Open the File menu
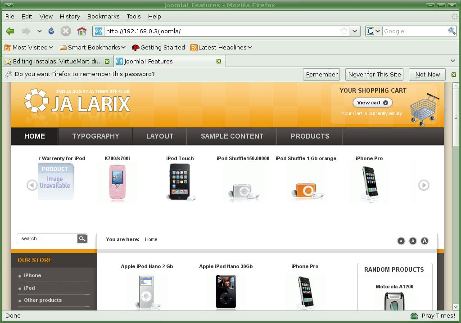The image size is (461, 323). click(10, 17)
